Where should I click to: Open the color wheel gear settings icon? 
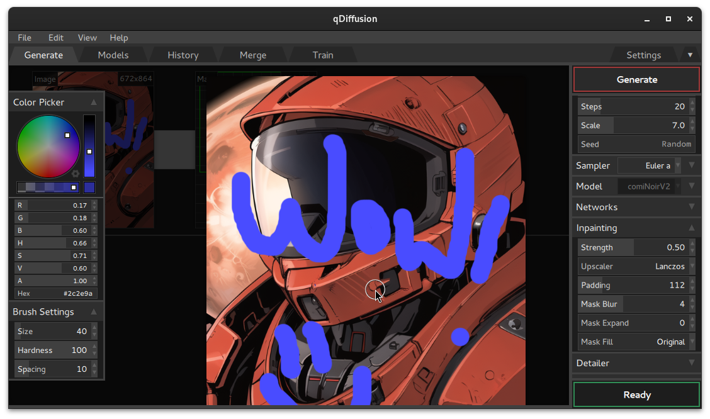(x=75, y=173)
